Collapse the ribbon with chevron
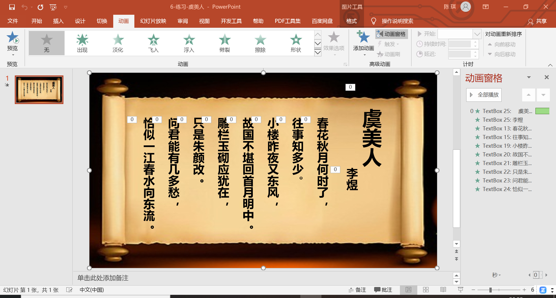 click(x=550, y=65)
